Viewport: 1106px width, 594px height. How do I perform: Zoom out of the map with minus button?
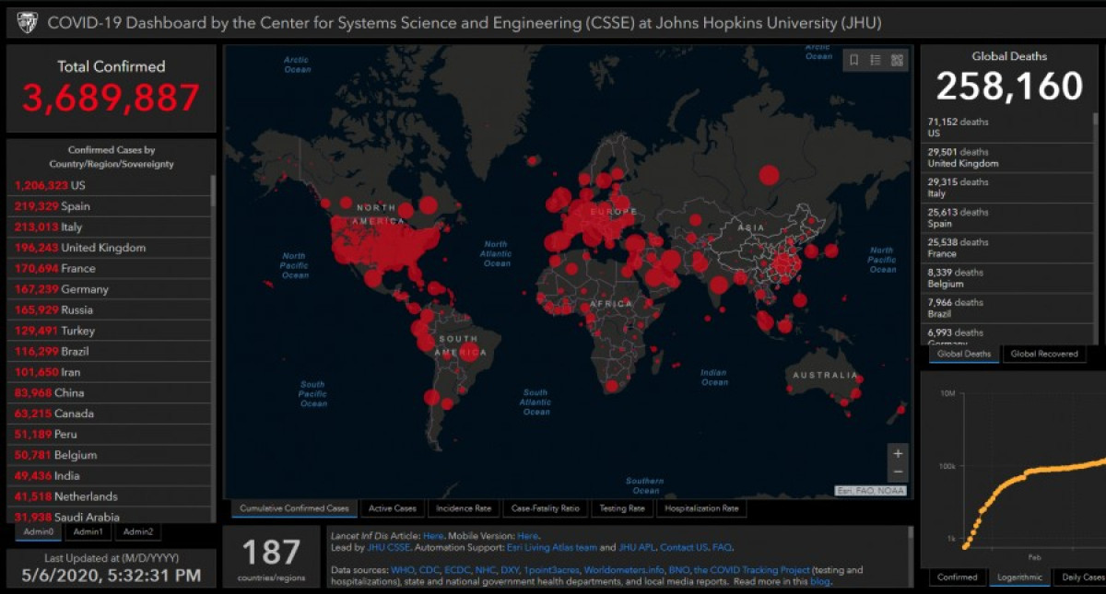point(898,472)
